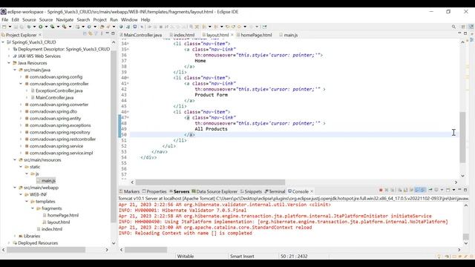Screen dimensions: 475x267
Task: Terminate server with red stop icon in Console
Action: click(x=381, y=190)
